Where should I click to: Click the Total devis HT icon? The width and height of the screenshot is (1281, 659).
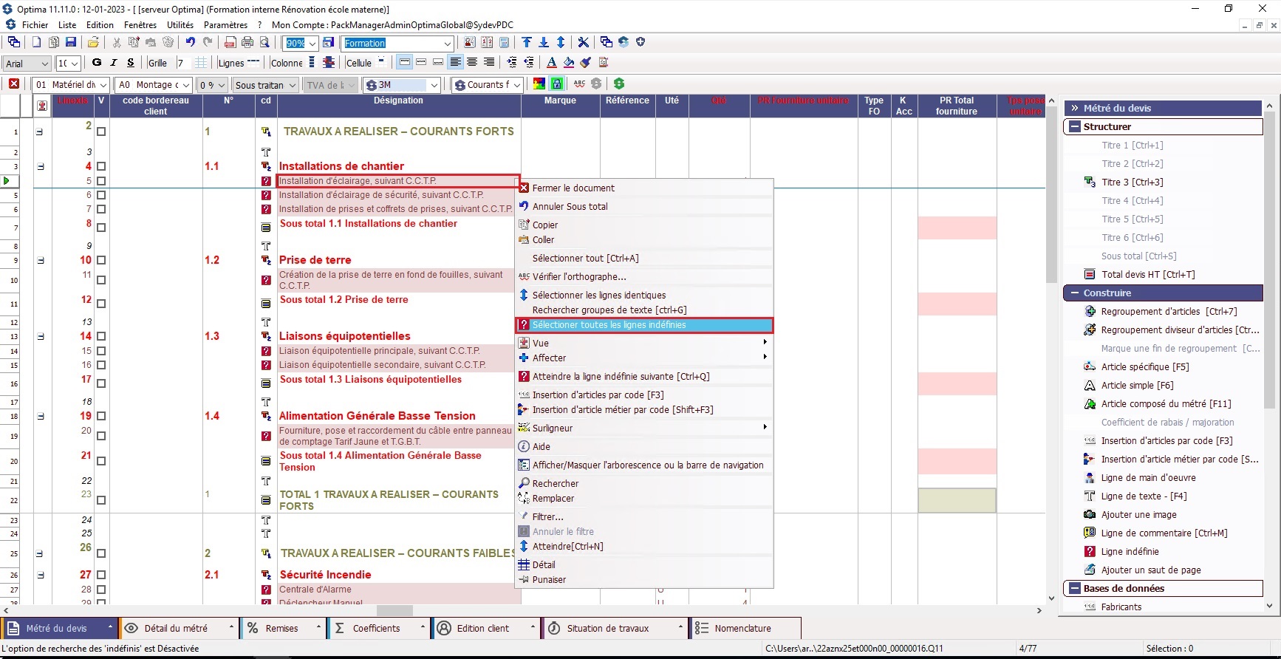pos(1090,275)
